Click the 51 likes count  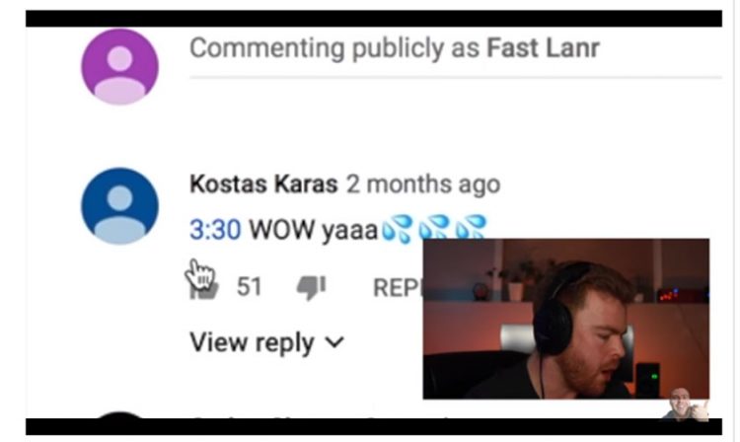(249, 286)
